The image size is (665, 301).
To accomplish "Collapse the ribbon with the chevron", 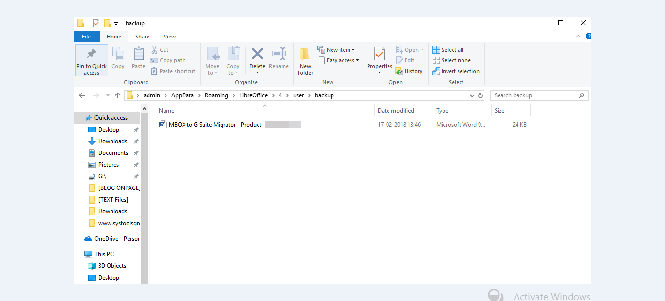I will point(578,36).
